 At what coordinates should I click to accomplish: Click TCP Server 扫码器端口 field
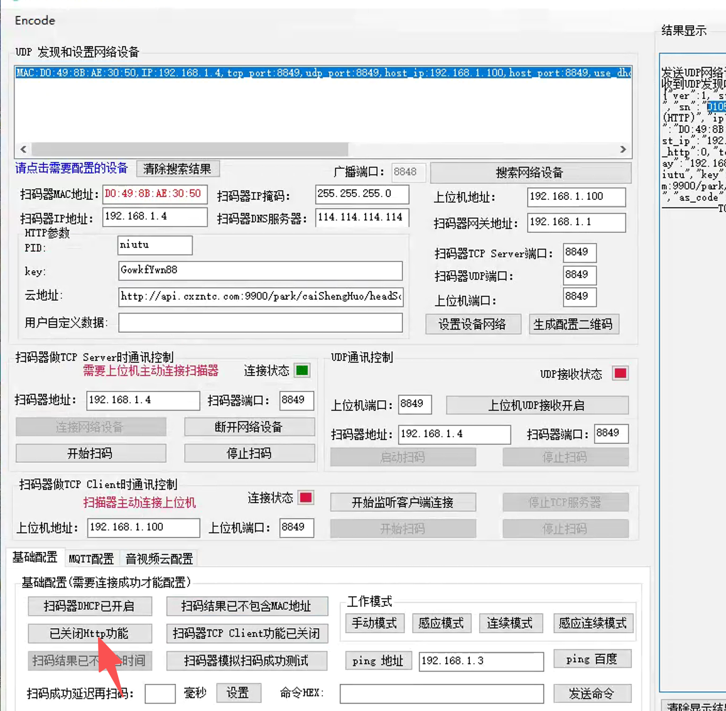[x=296, y=400]
